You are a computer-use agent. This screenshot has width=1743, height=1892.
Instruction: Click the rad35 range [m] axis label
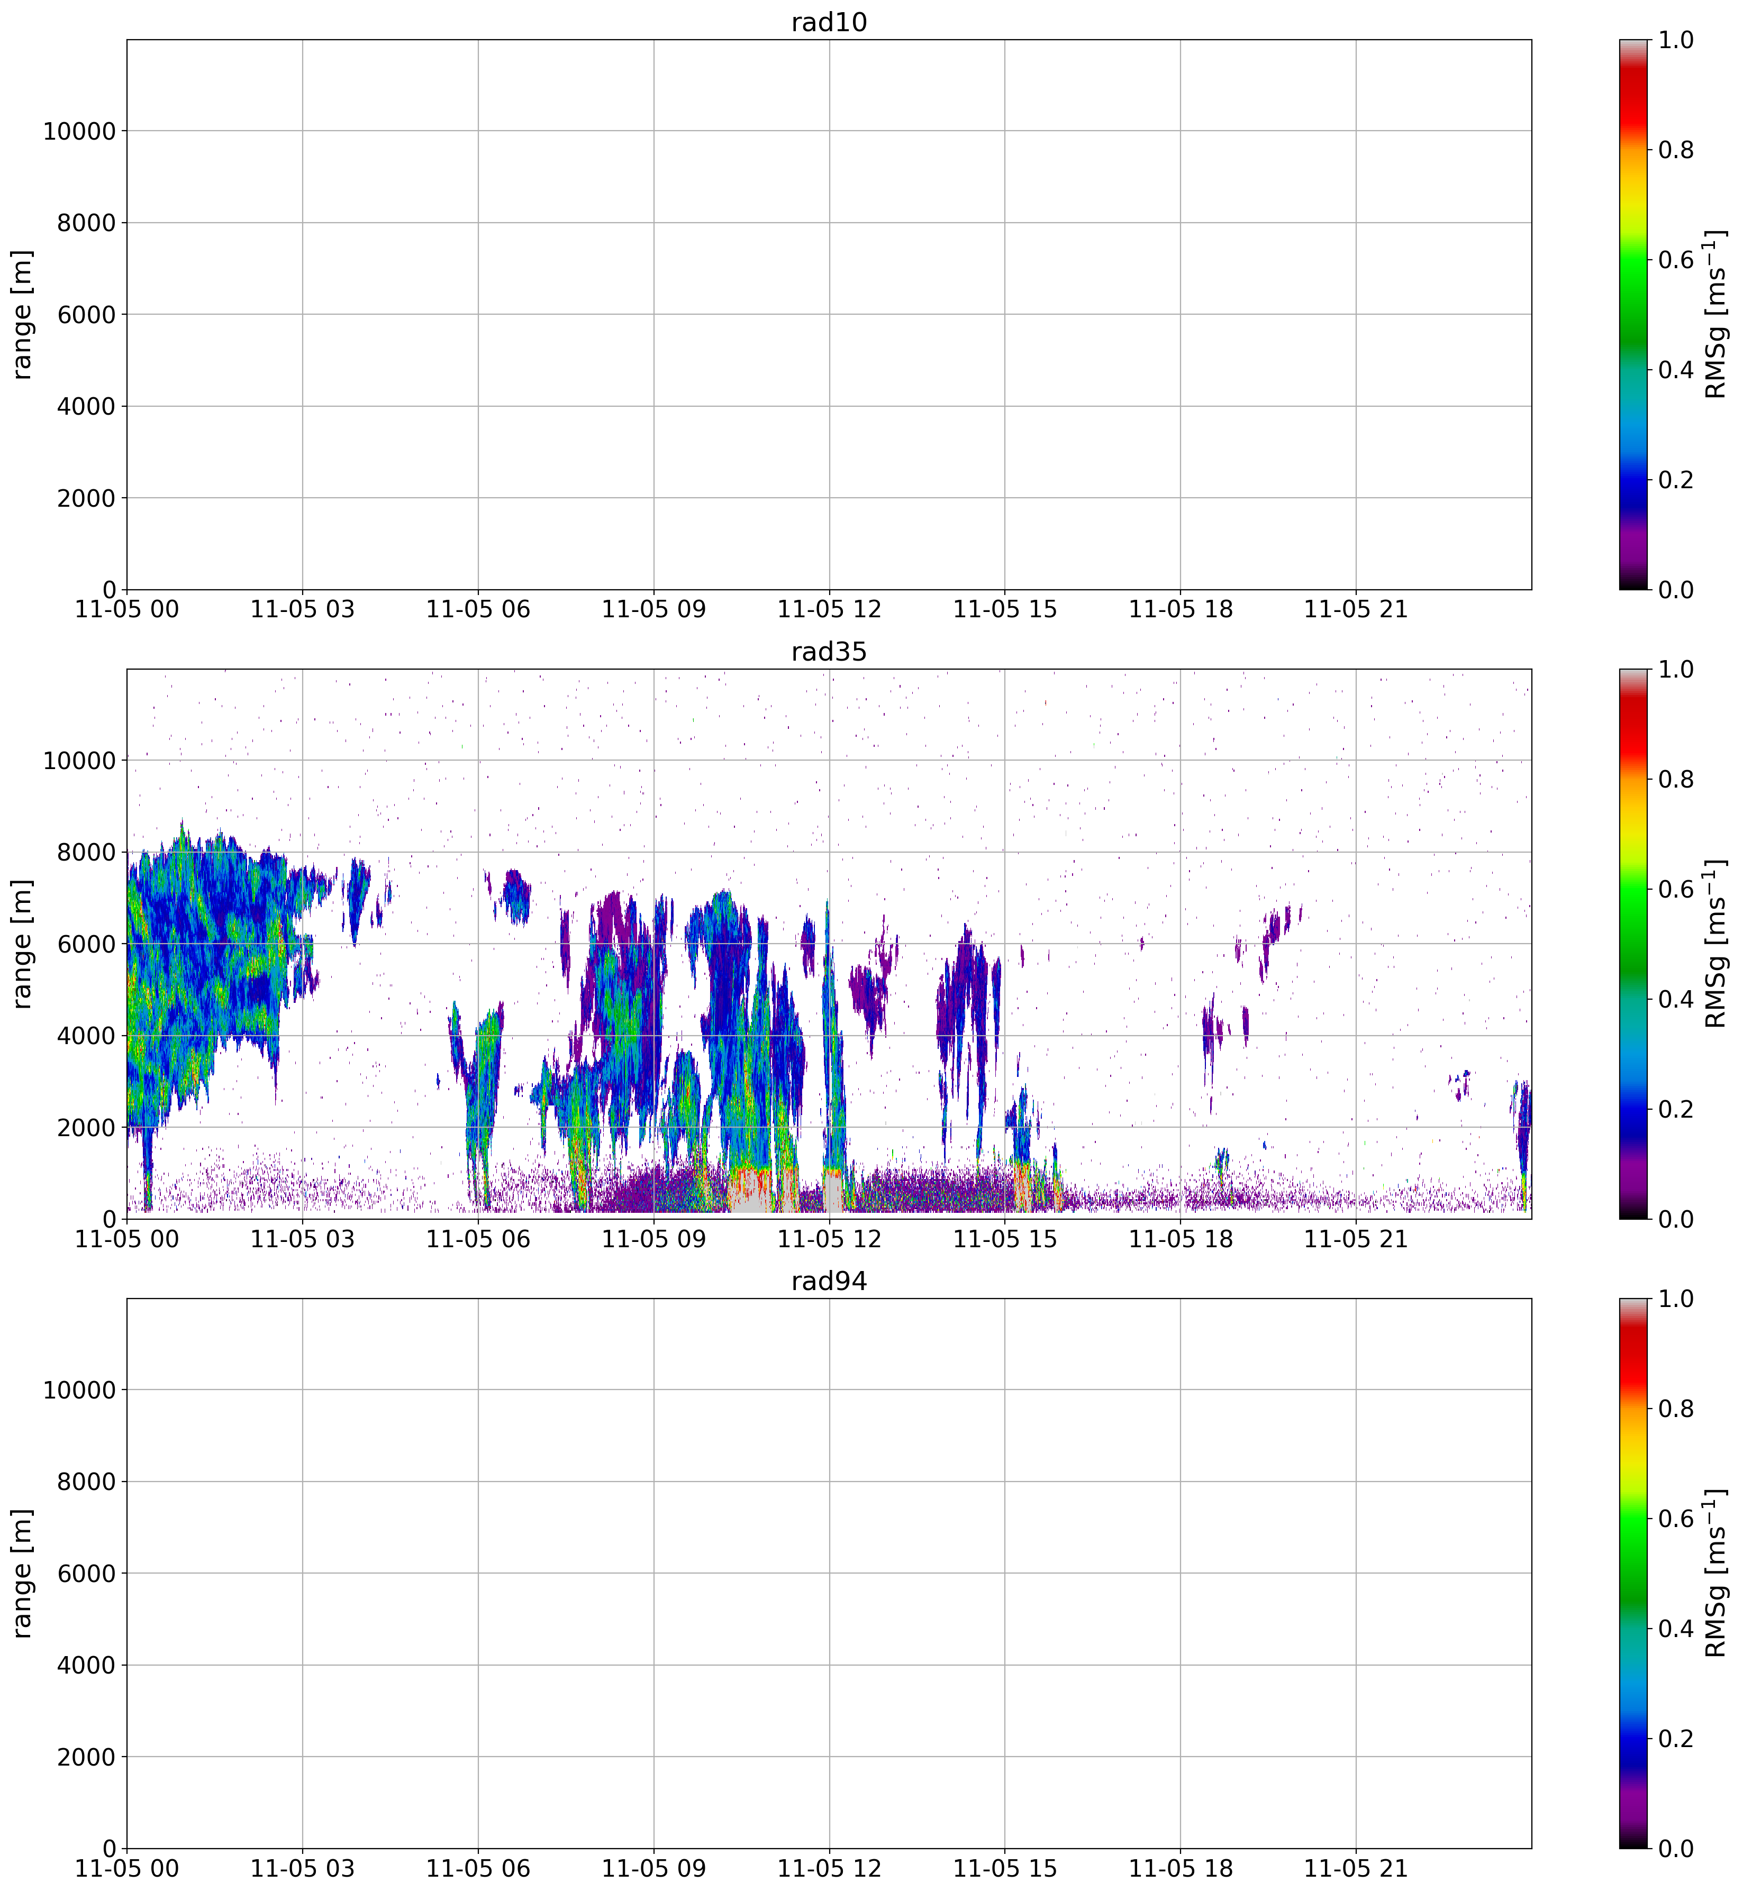pyautogui.click(x=23, y=944)
